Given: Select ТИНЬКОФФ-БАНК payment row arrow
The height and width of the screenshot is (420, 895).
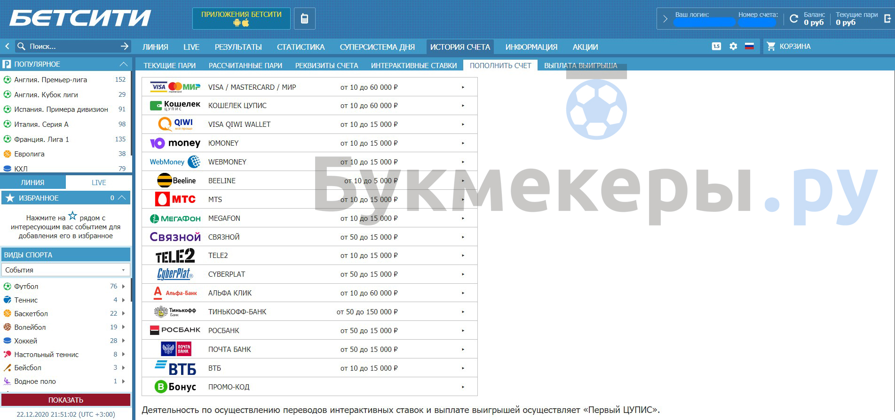Looking at the screenshot, I should pos(463,312).
